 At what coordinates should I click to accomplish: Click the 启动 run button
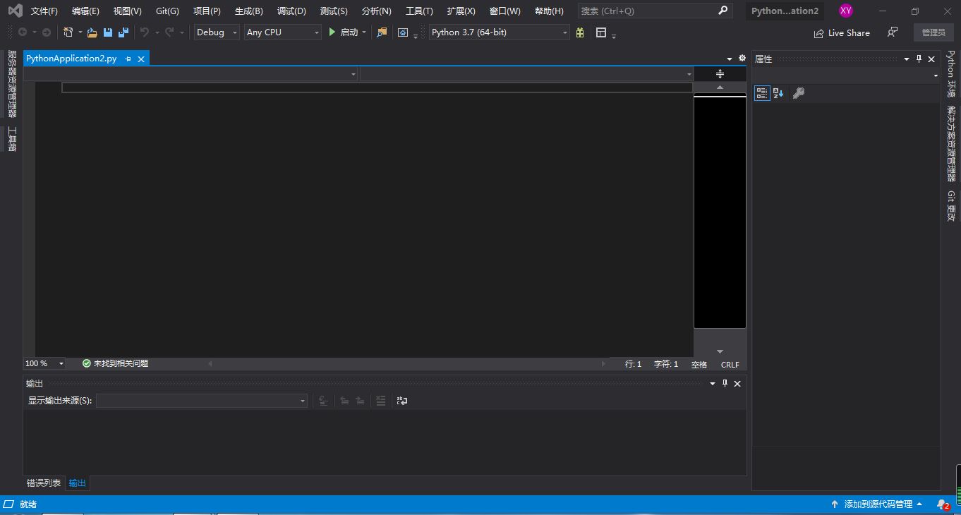(x=346, y=32)
